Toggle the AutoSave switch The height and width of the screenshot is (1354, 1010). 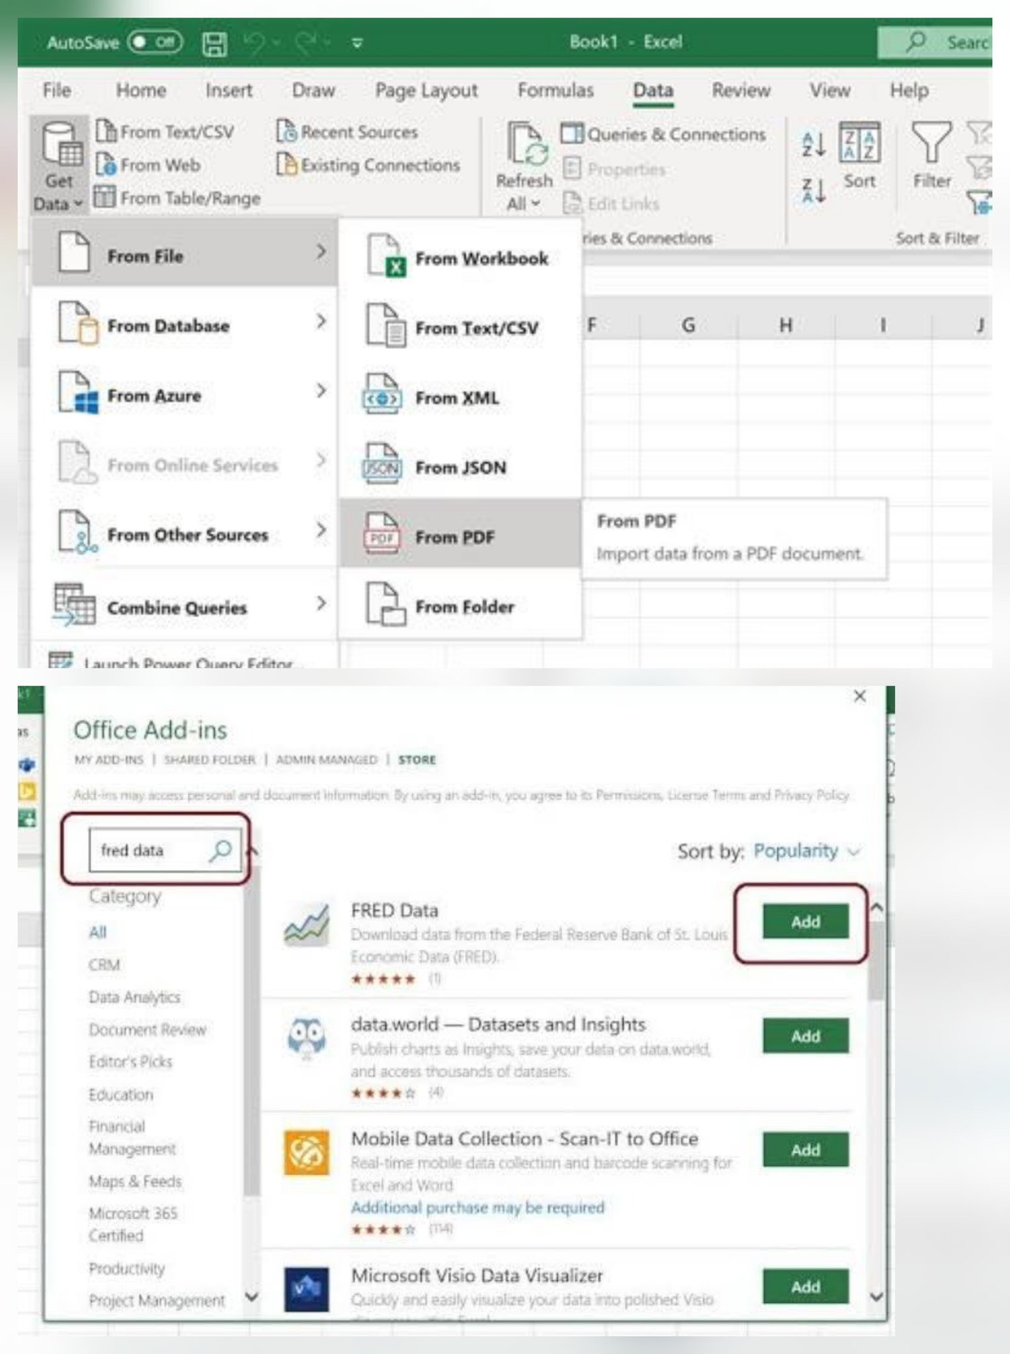154,42
